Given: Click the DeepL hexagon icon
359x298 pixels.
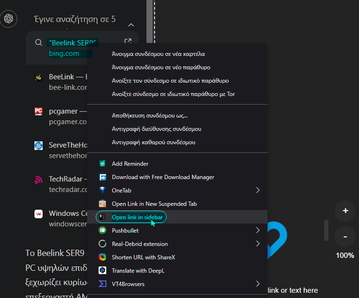Looking at the screenshot, I should coord(102,270).
